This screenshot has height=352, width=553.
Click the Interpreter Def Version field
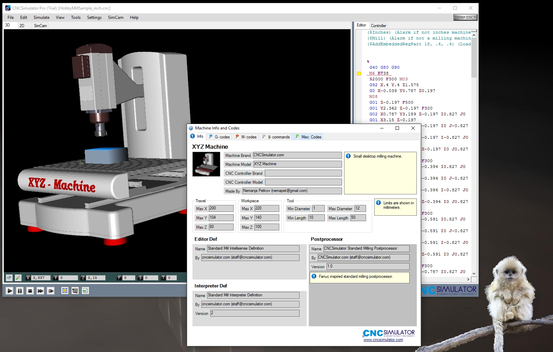click(x=255, y=313)
